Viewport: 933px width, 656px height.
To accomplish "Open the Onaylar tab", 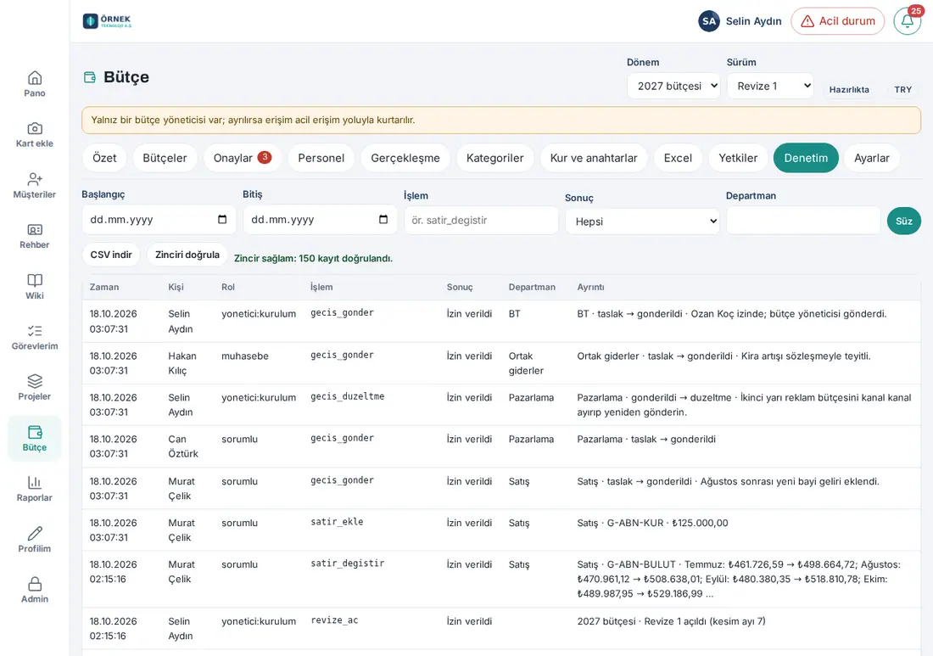I will (x=243, y=158).
